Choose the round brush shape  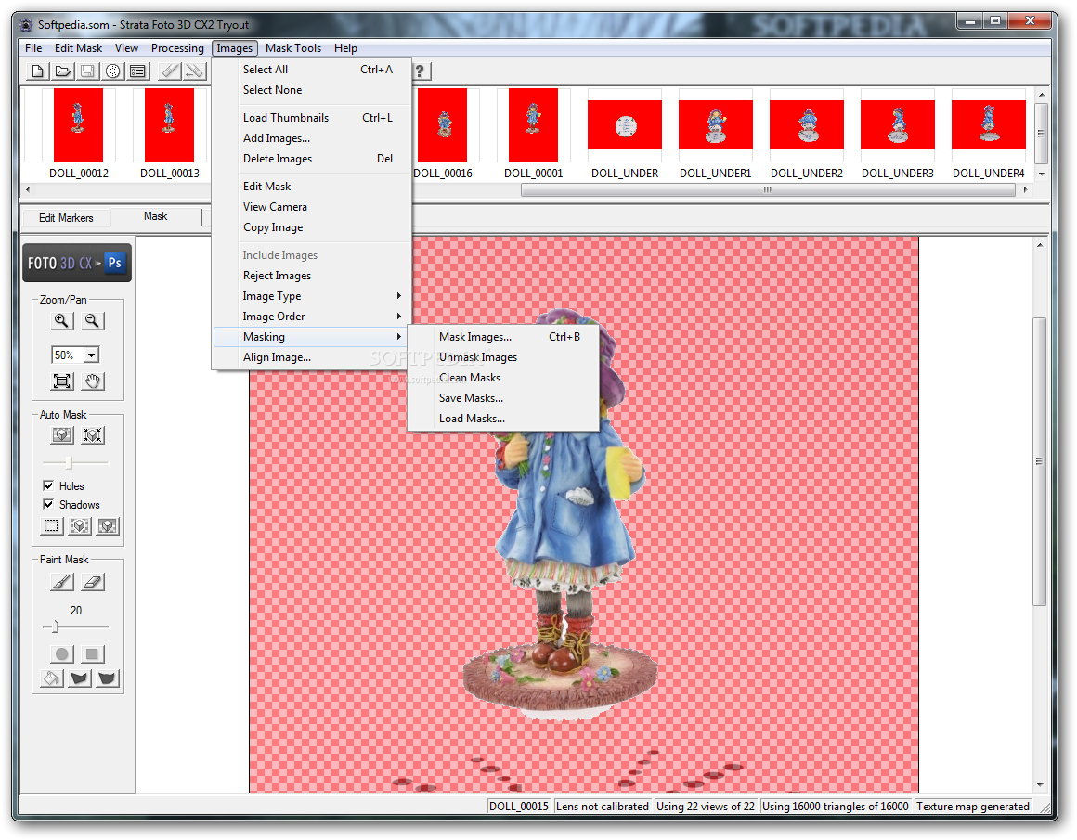pyautogui.click(x=62, y=653)
